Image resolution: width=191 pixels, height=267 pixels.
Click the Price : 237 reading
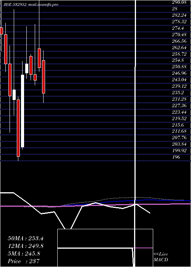pos(24,261)
